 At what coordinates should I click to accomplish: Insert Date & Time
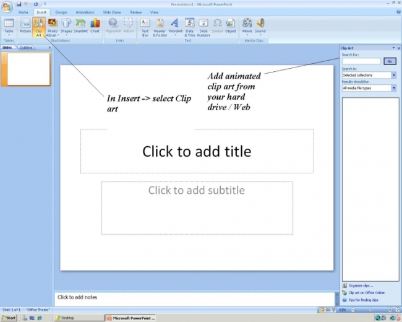pos(190,27)
